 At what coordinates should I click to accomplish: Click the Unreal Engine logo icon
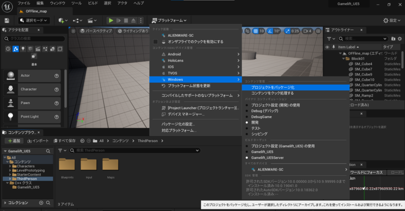point(7,7)
